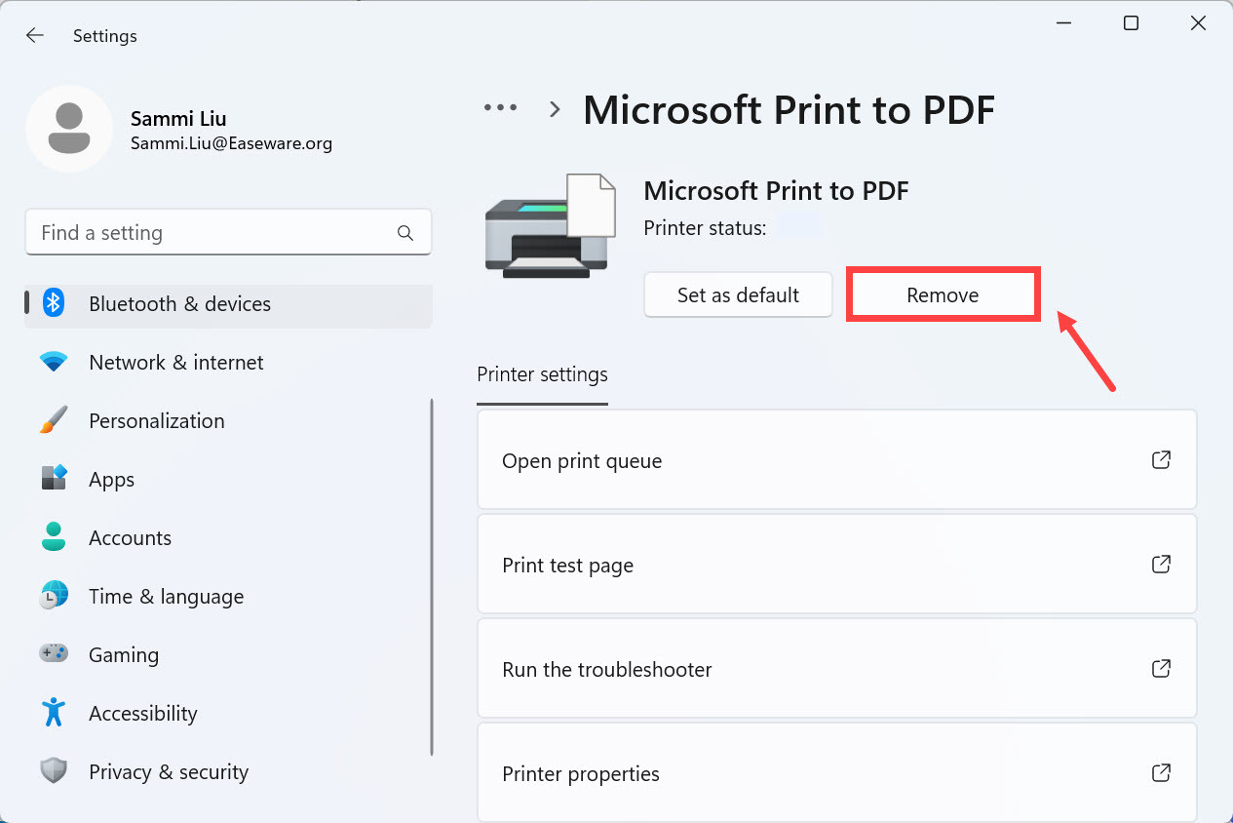Click the user profile avatar picture

point(68,129)
